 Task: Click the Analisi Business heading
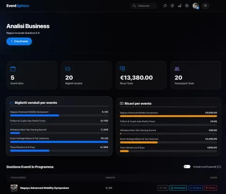click(28, 26)
